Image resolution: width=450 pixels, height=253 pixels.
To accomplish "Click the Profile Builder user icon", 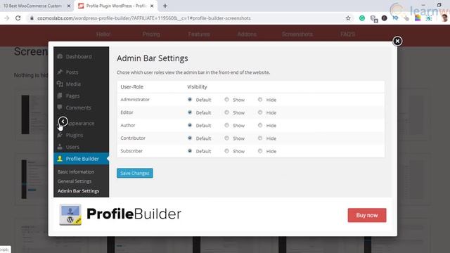I will pos(60,159).
